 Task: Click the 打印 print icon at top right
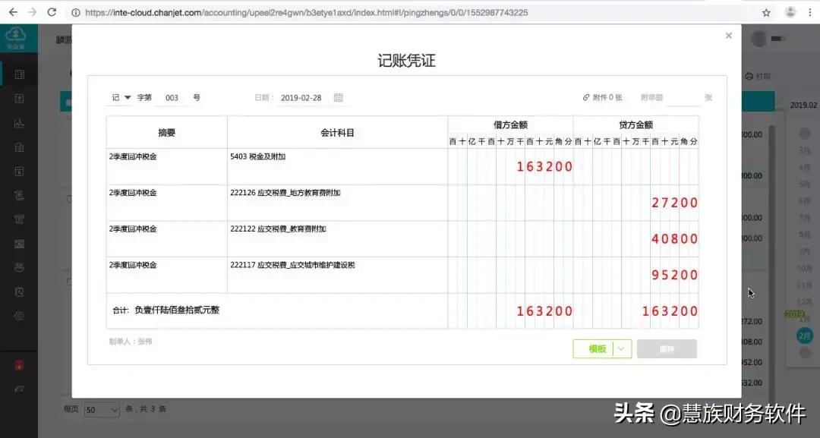(749, 74)
